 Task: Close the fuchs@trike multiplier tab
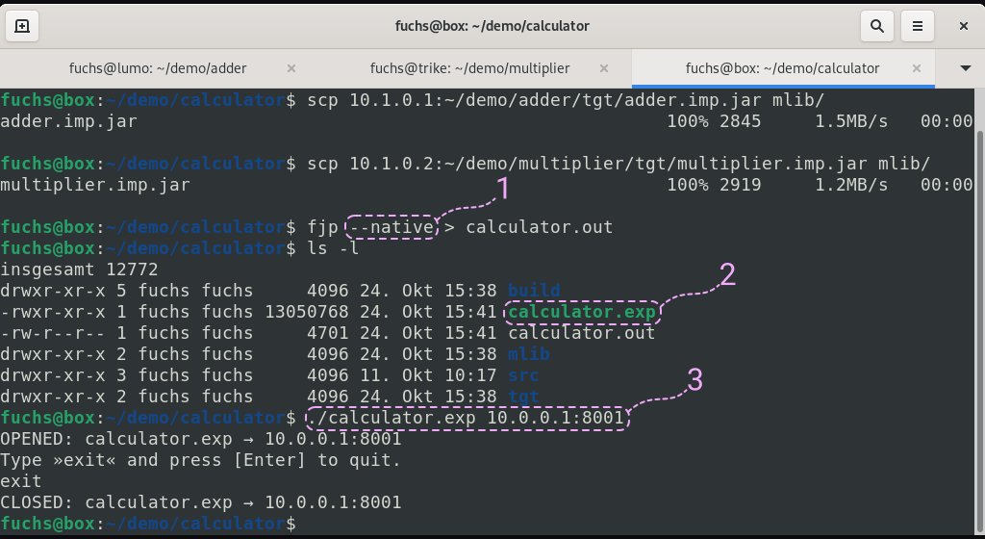(x=604, y=67)
